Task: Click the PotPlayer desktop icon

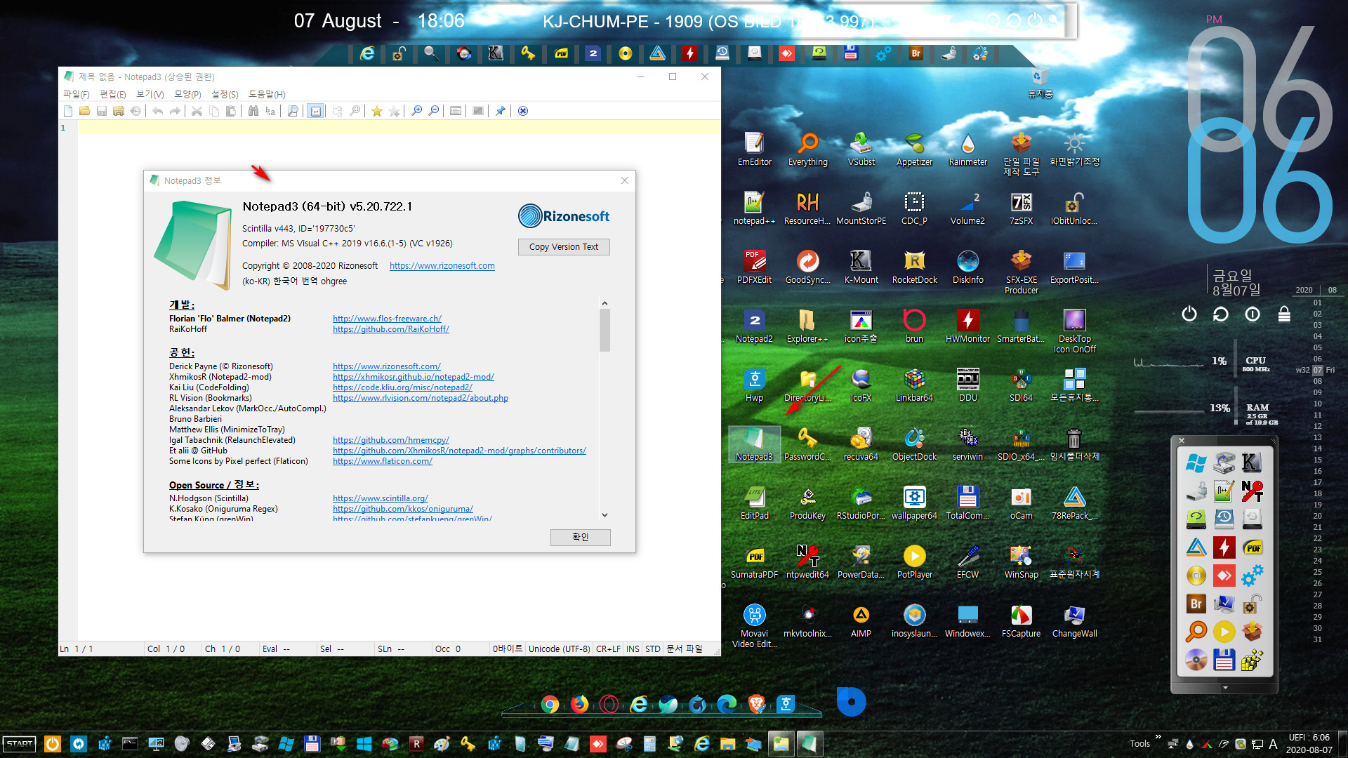Action: (x=914, y=562)
